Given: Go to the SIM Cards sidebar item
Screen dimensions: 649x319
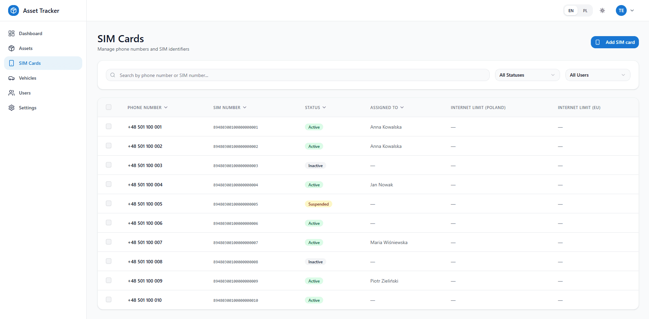Looking at the screenshot, I should tap(43, 63).
